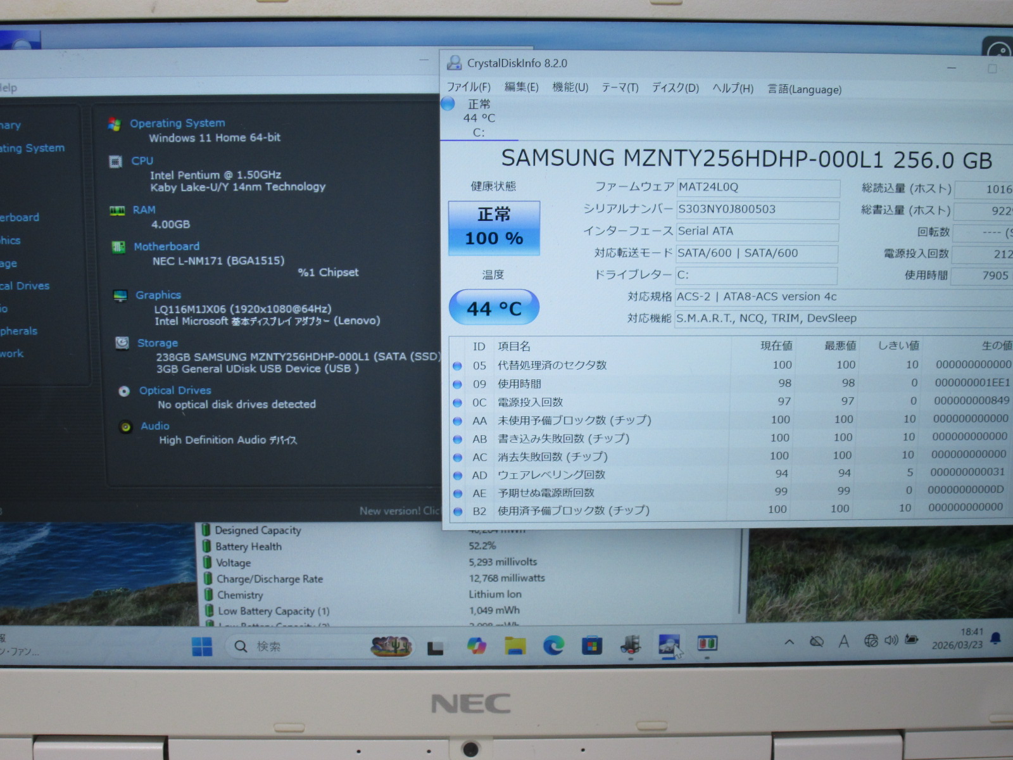
Task: Click the Storage section icon in Speccy
Action: coord(122,343)
